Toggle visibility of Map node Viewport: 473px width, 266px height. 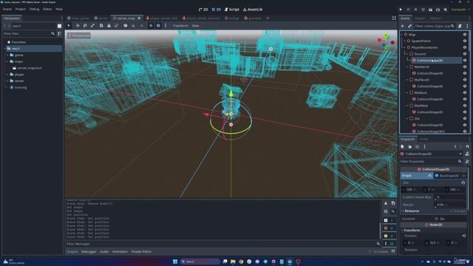pyautogui.click(x=465, y=35)
